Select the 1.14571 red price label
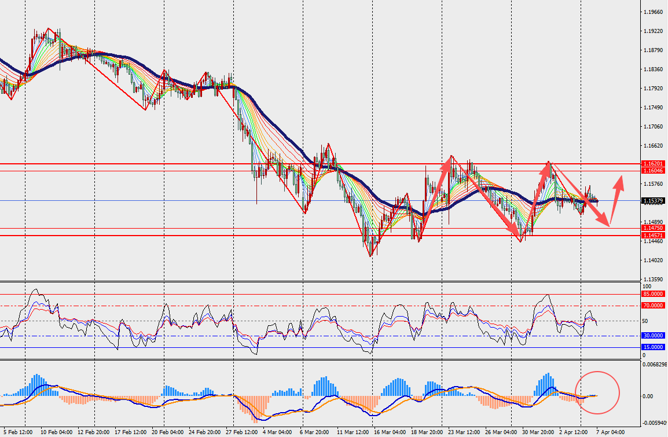 [654, 236]
